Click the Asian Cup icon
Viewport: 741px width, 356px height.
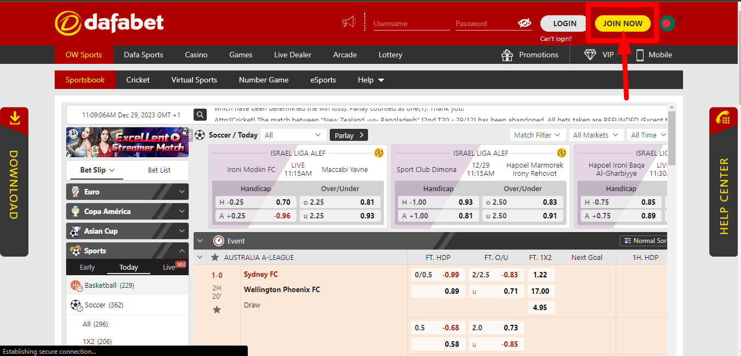[75, 231]
